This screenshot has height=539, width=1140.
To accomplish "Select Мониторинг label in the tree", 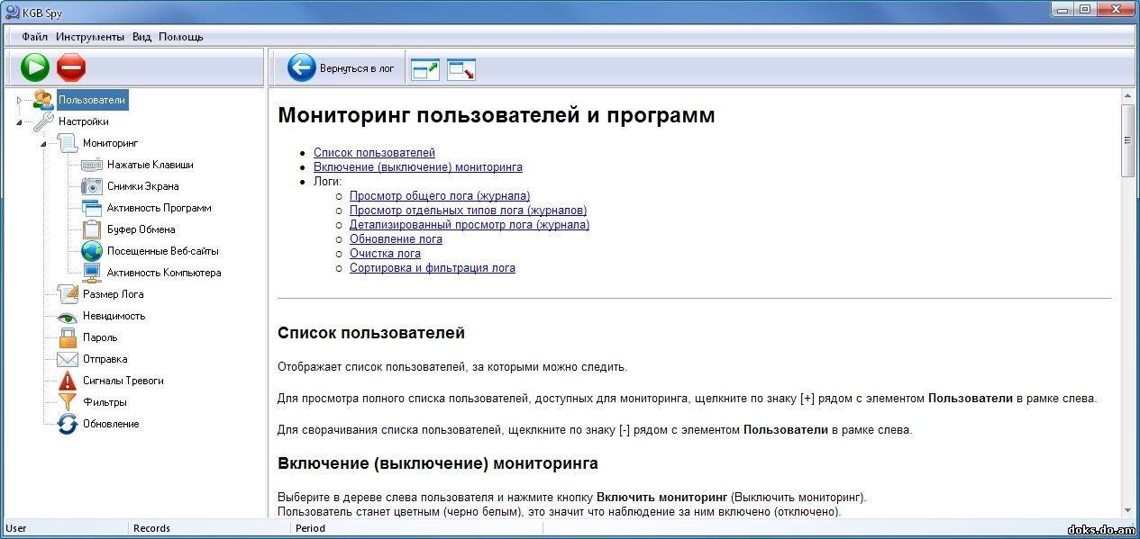I will tap(111, 143).
